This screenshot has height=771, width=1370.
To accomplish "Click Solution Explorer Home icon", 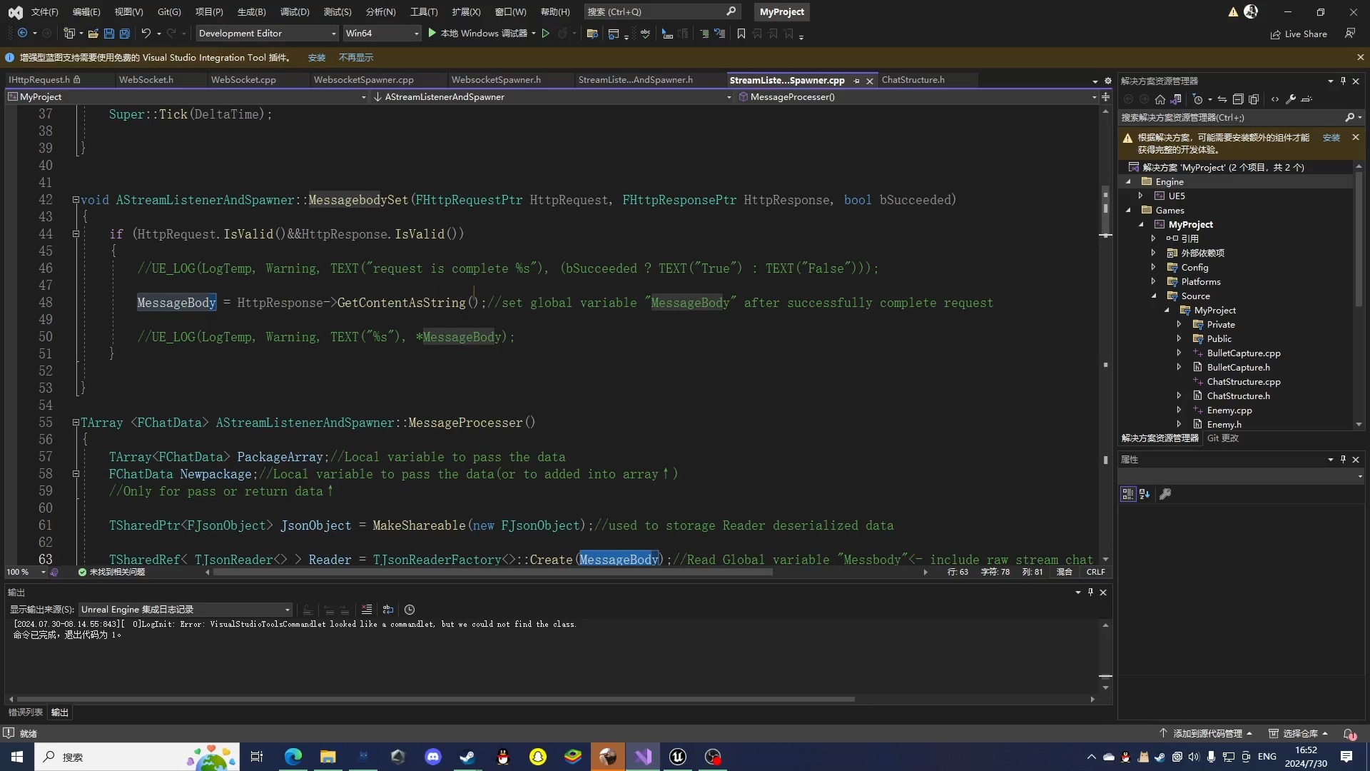I will click(1160, 99).
